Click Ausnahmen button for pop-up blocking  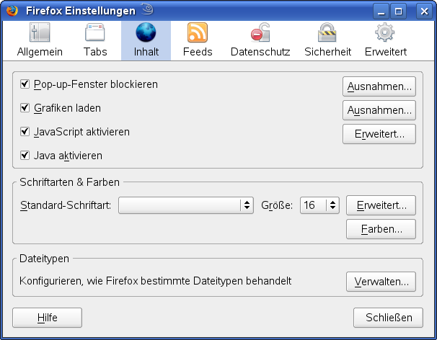(x=379, y=86)
